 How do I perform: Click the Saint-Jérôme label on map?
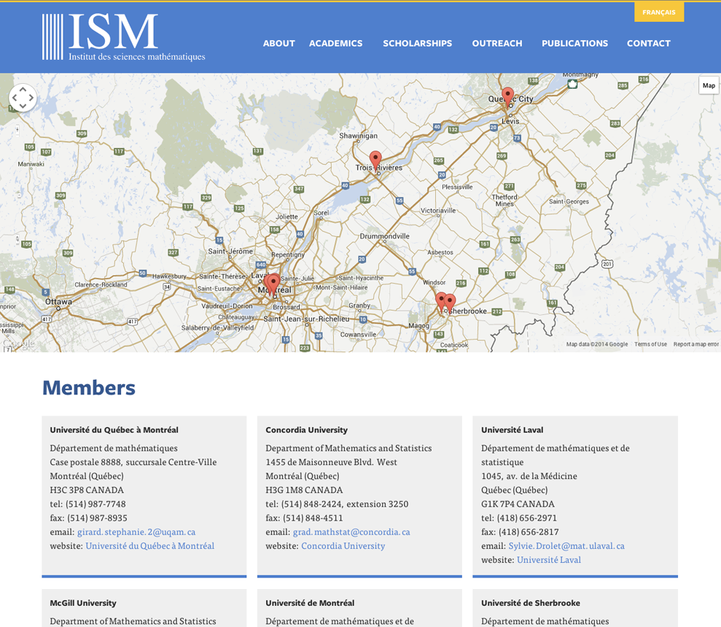(230, 252)
